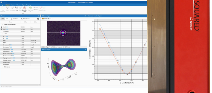The width and height of the screenshot is (212, 93).
Task: Open the run Info icon
Action: [x=17, y=8]
